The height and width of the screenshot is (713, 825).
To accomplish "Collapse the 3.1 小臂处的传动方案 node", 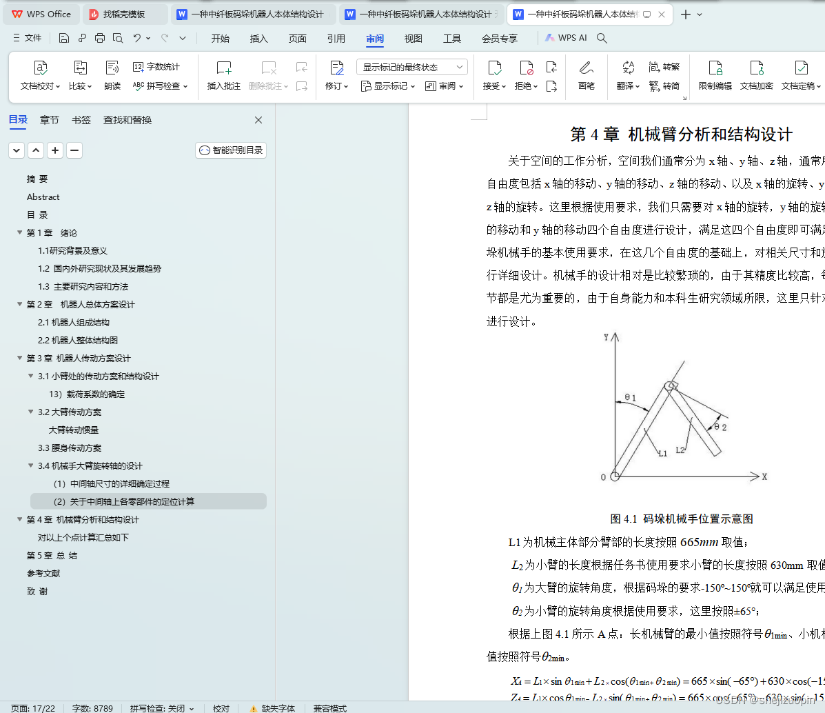I will [30, 375].
